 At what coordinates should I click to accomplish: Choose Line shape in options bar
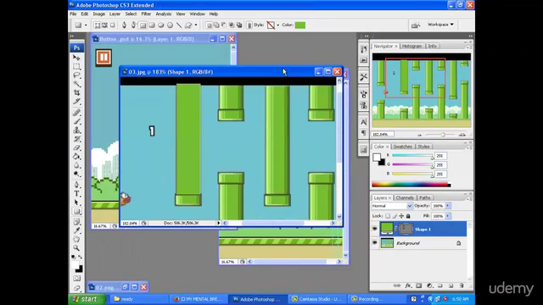click(x=179, y=25)
